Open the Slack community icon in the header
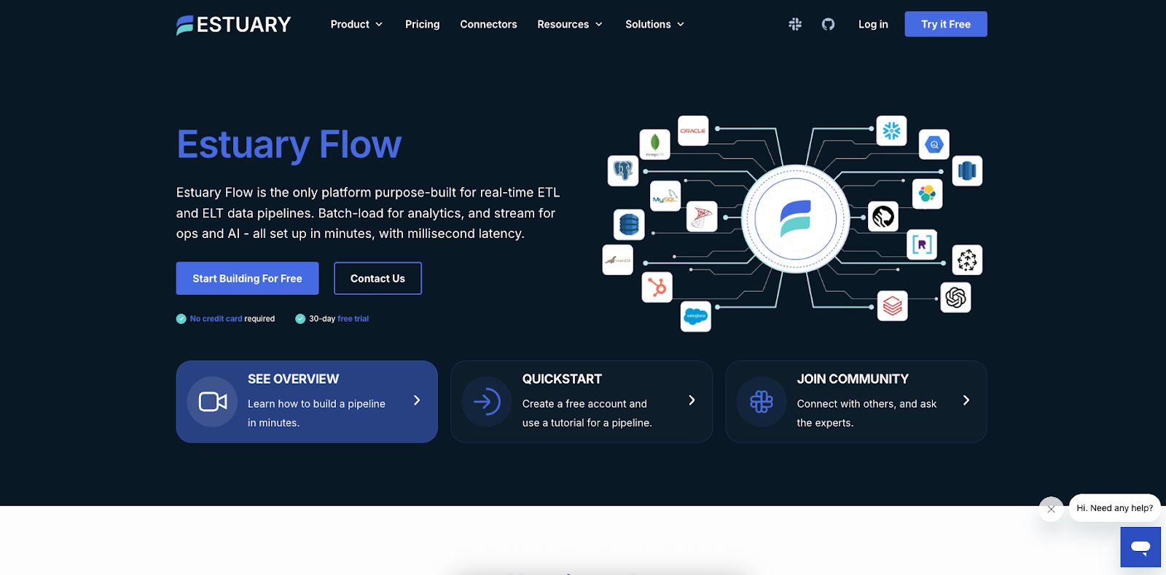 click(795, 24)
